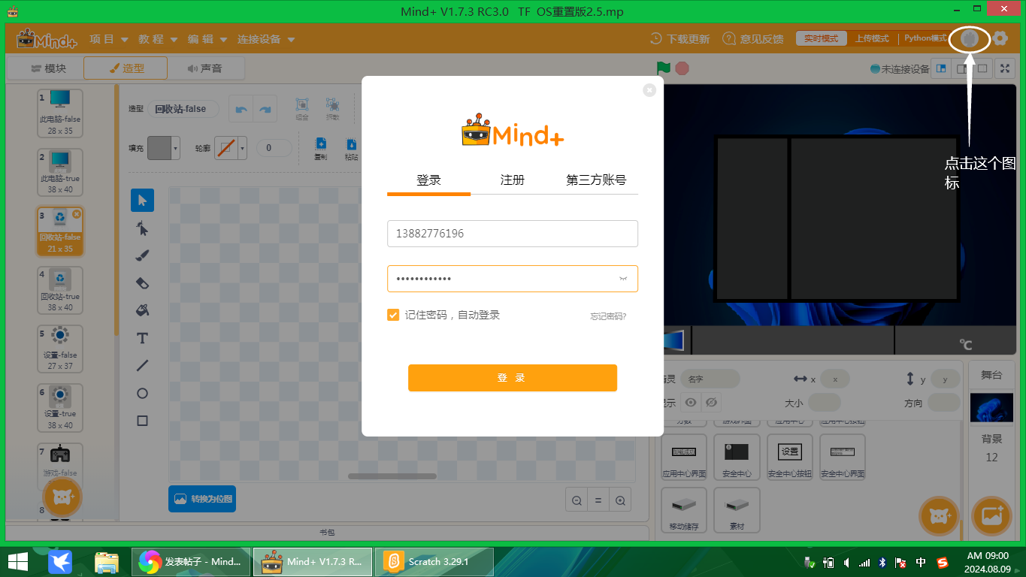
Task: Click the fullscreen stage icon
Action: pyautogui.click(x=1005, y=68)
